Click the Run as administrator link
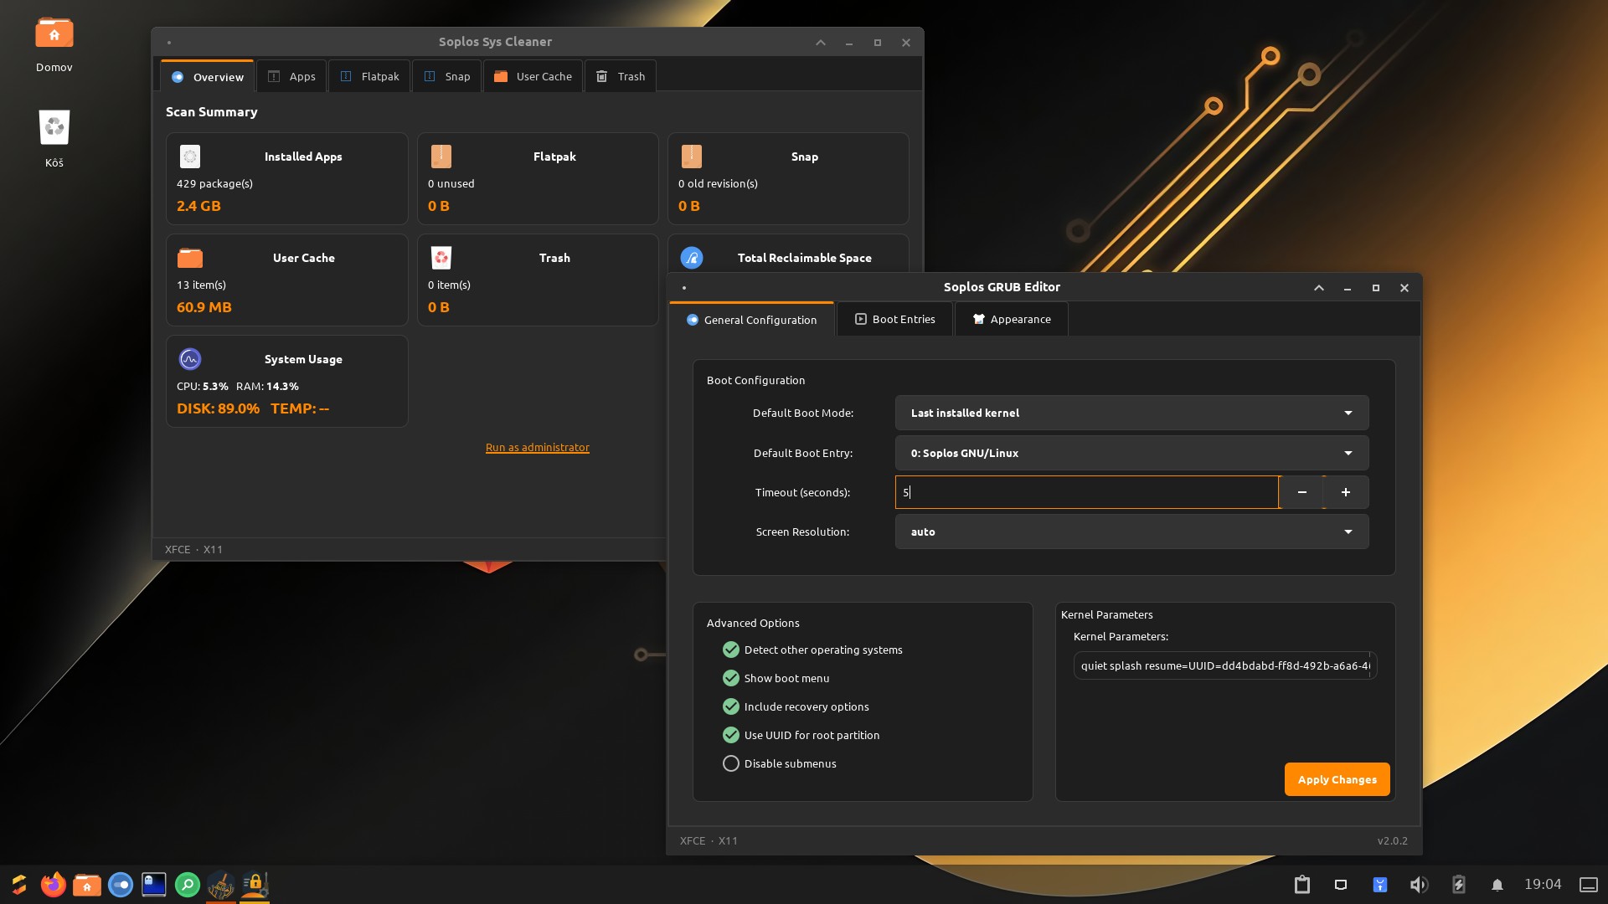Screen dimensions: 1608x904 [538, 447]
